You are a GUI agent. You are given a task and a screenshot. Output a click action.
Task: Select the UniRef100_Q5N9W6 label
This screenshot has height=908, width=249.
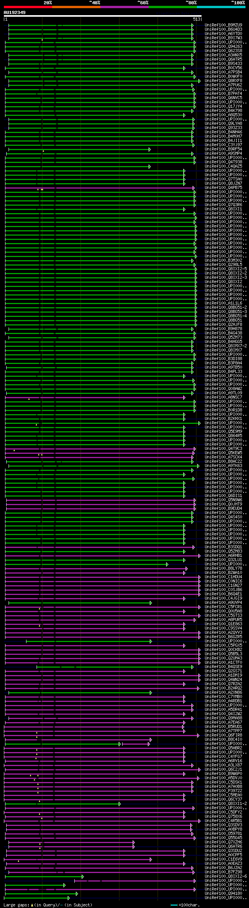223,500
